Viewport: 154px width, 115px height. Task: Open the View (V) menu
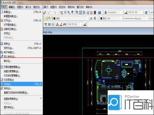(20, 7)
